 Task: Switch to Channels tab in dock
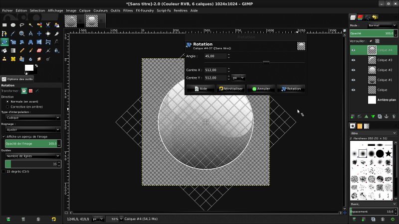coord(360,17)
